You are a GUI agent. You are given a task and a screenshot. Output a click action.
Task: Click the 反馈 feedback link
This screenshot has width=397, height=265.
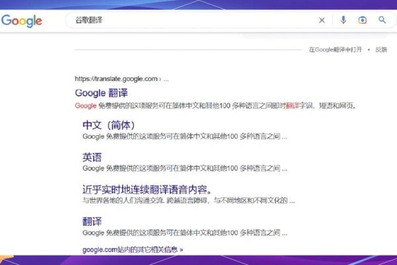point(381,50)
